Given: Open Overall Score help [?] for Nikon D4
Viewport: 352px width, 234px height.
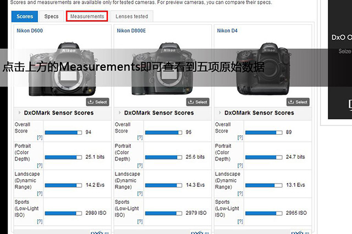Looking at the screenshot, I should pos(240,138).
